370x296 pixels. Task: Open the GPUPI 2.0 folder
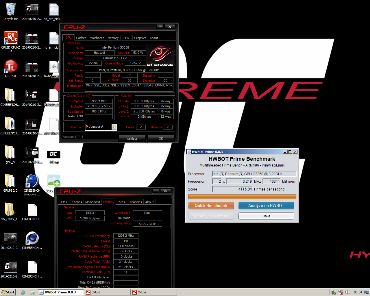pyautogui.click(x=10, y=183)
